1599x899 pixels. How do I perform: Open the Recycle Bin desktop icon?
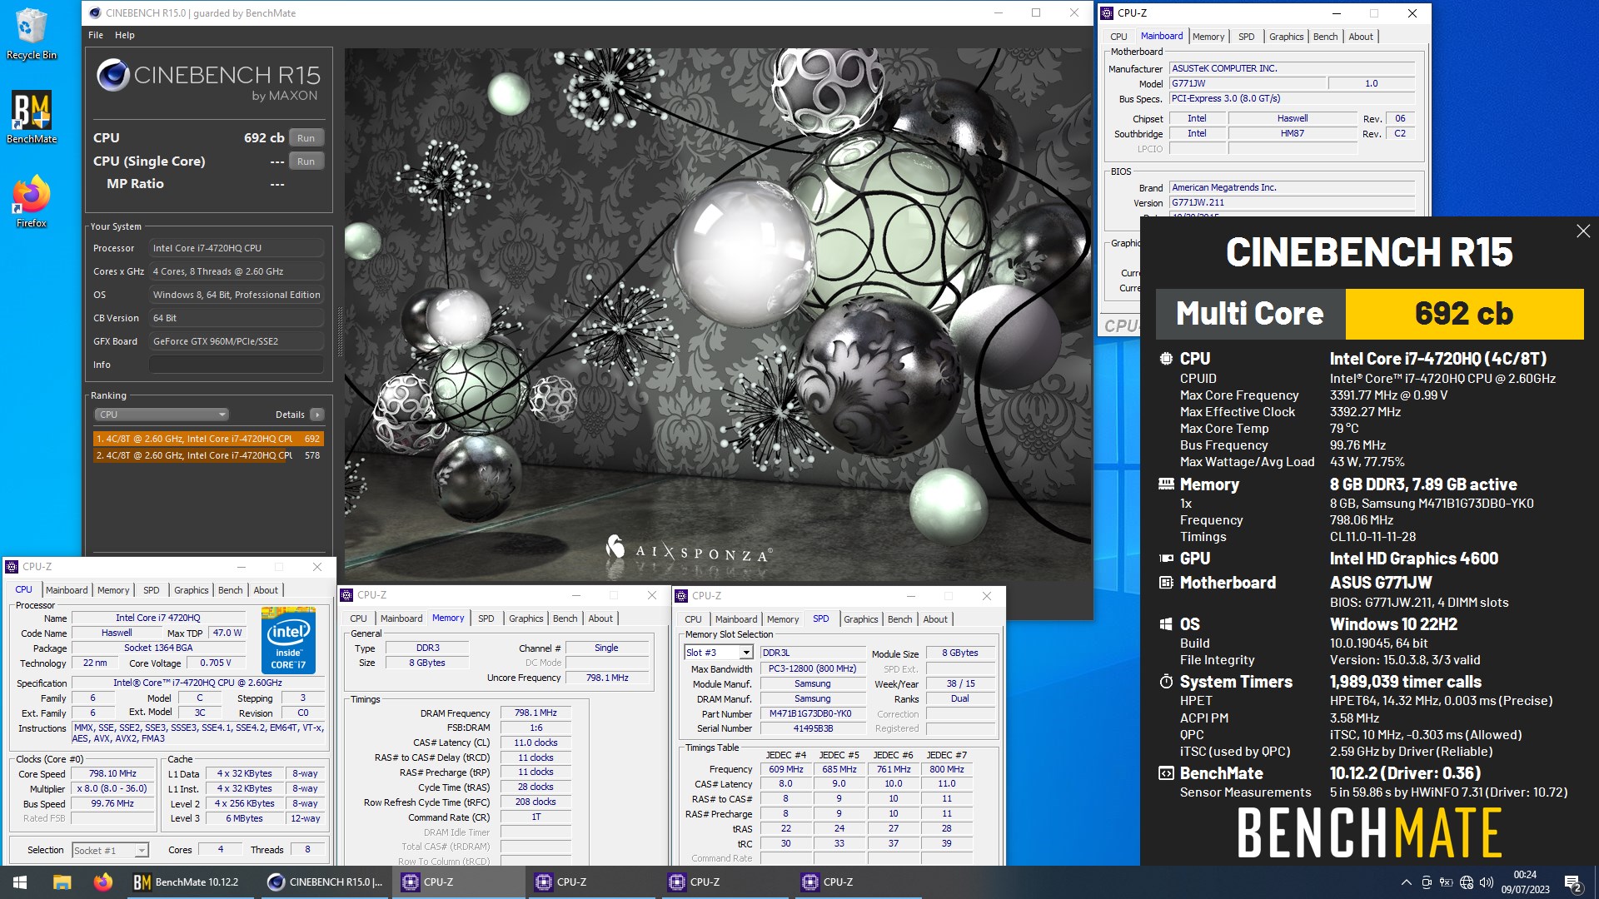click(x=31, y=34)
